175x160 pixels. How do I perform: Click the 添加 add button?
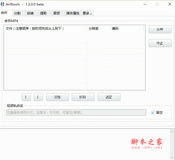tap(57, 97)
